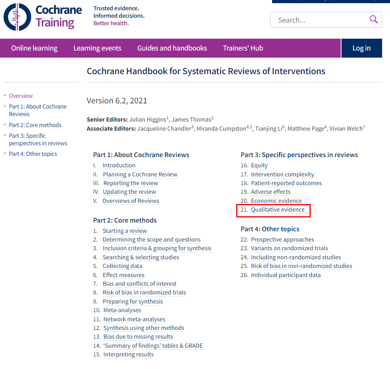Open Variants on randomized trials
This screenshot has height=369, width=390.
coord(289,248)
